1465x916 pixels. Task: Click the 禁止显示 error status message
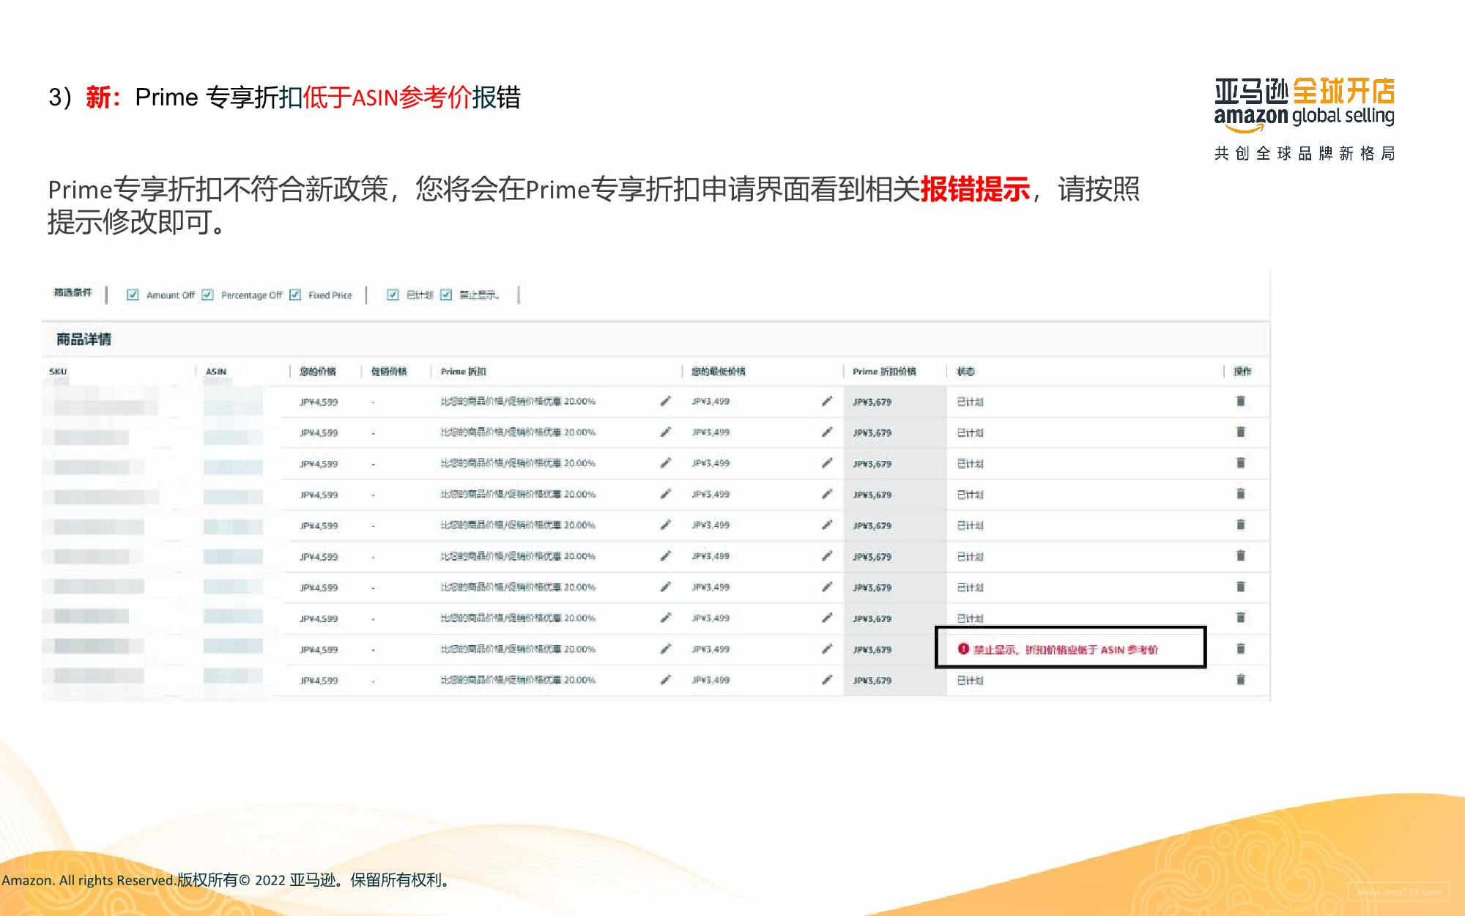pos(1065,649)
